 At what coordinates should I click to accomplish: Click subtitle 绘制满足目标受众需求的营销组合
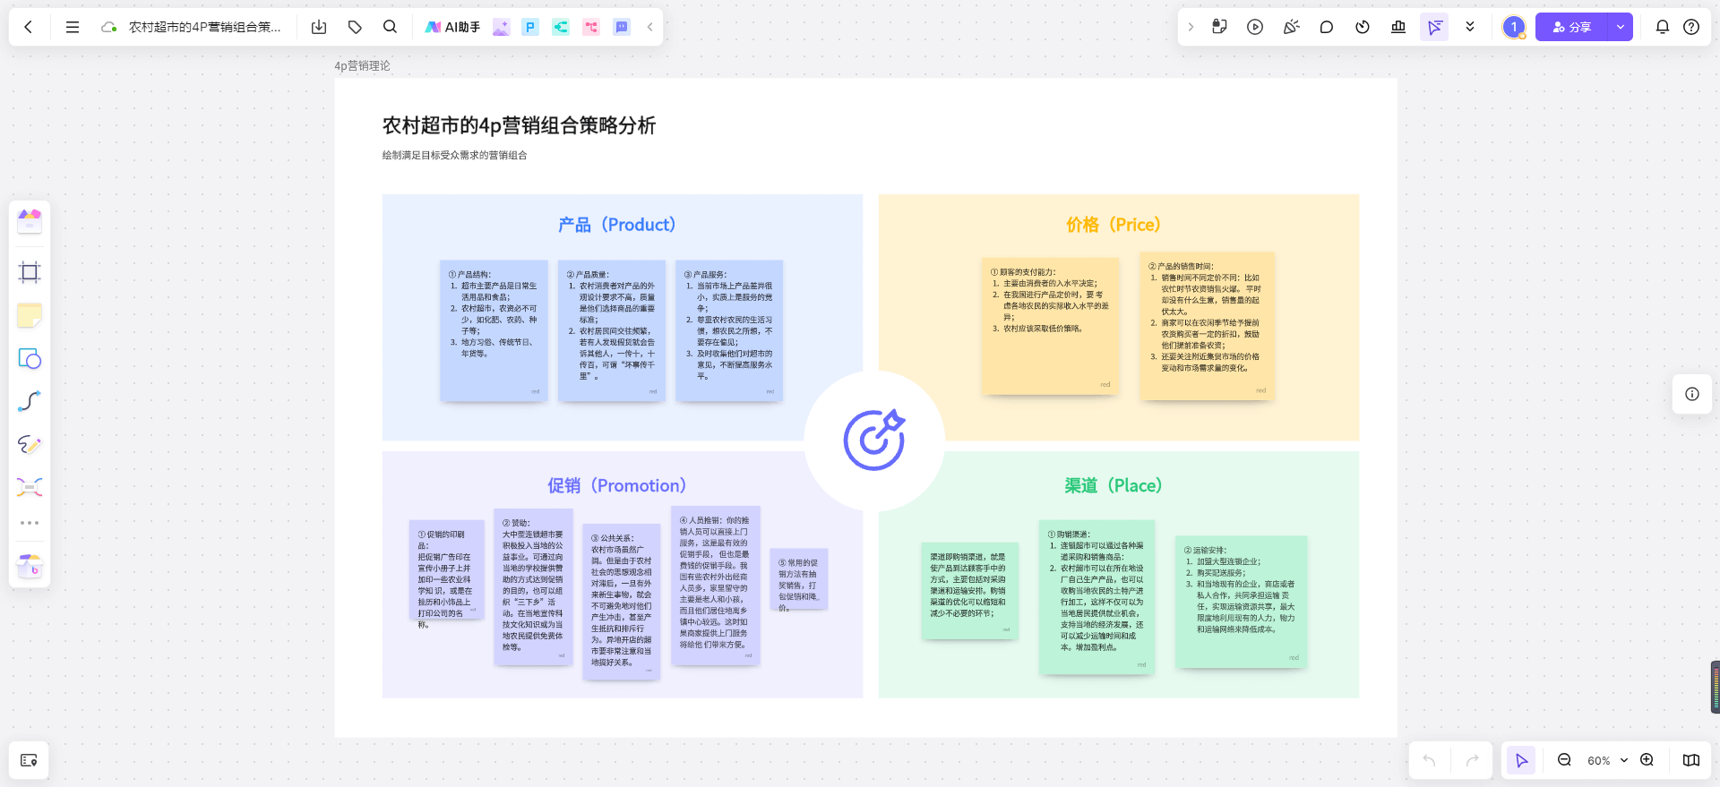[455, 155]
